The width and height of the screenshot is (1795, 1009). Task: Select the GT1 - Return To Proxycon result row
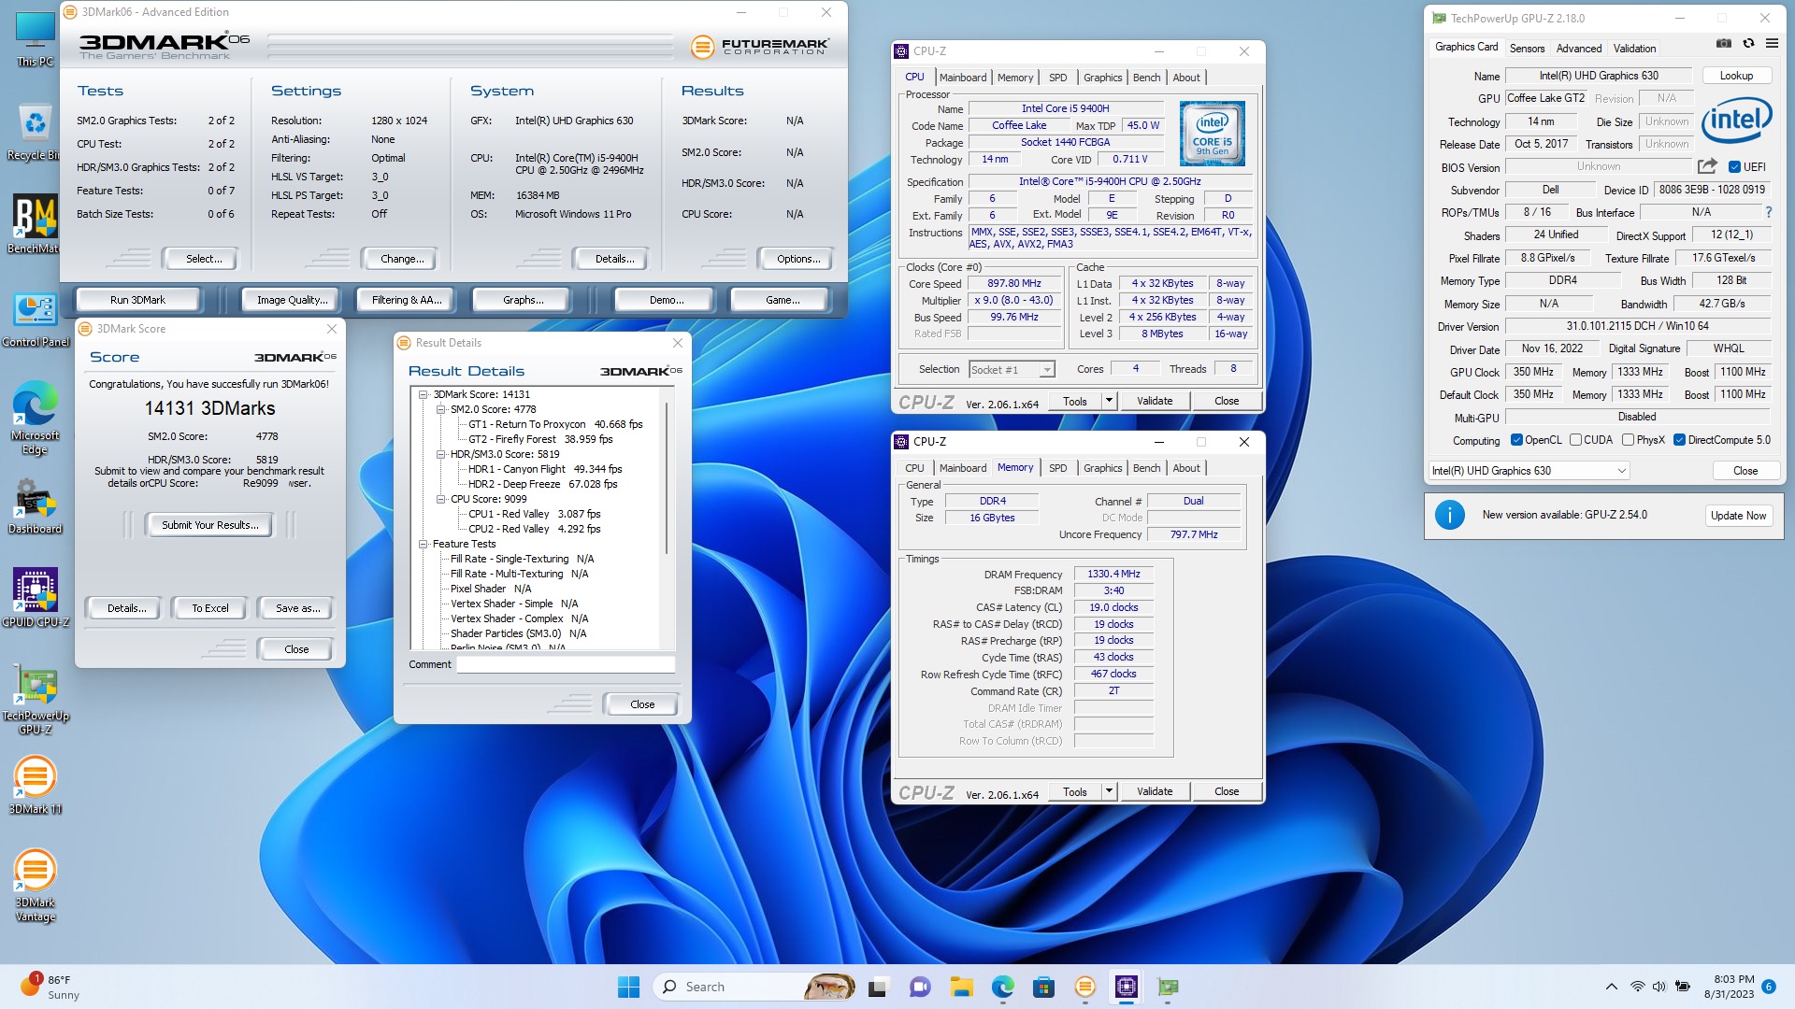pyautogui.click(x=555, y=424)
